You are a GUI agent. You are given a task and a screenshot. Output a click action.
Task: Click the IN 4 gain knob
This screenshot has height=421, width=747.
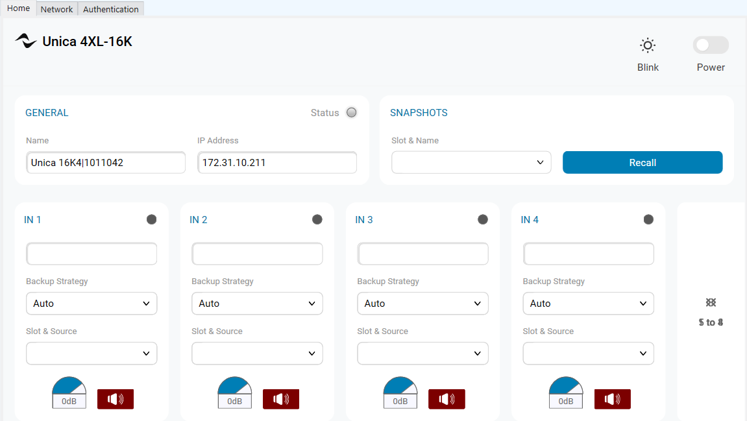click(566, 385)
